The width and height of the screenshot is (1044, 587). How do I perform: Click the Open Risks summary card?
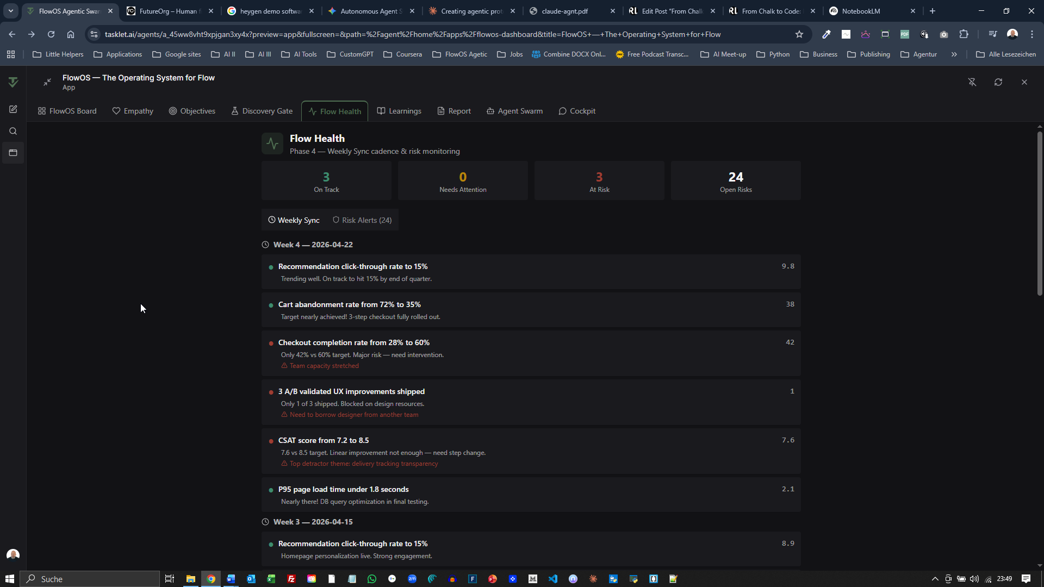coord(735,180)
